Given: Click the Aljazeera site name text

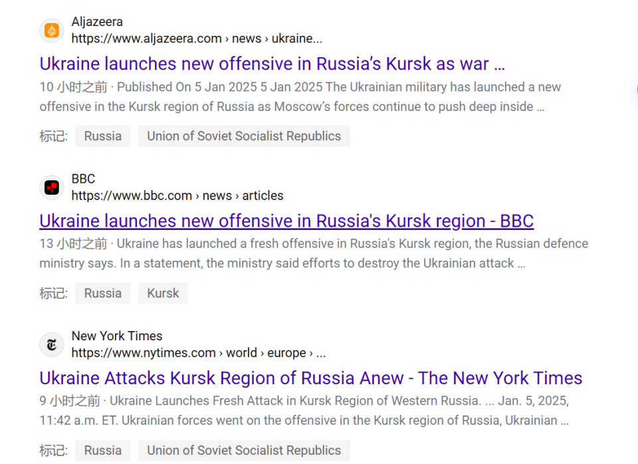Looking at the screenshot, I should tap(97, 21).
